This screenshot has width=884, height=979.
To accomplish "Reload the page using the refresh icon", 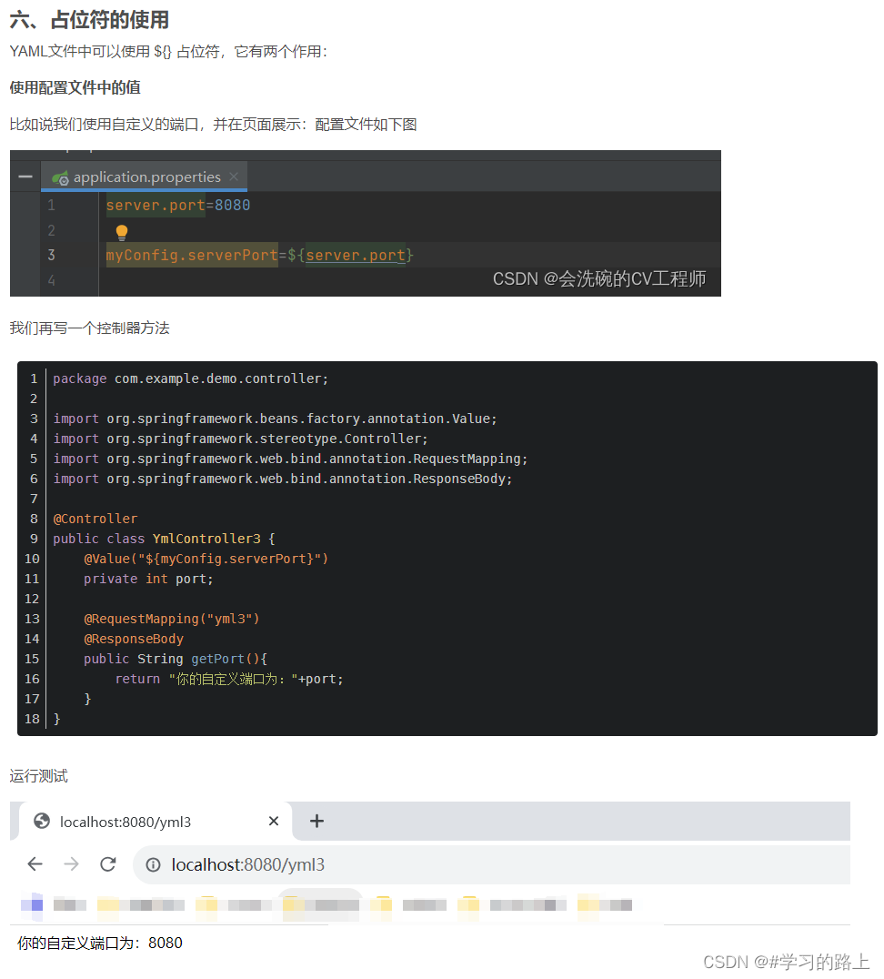I will [107, 864].
